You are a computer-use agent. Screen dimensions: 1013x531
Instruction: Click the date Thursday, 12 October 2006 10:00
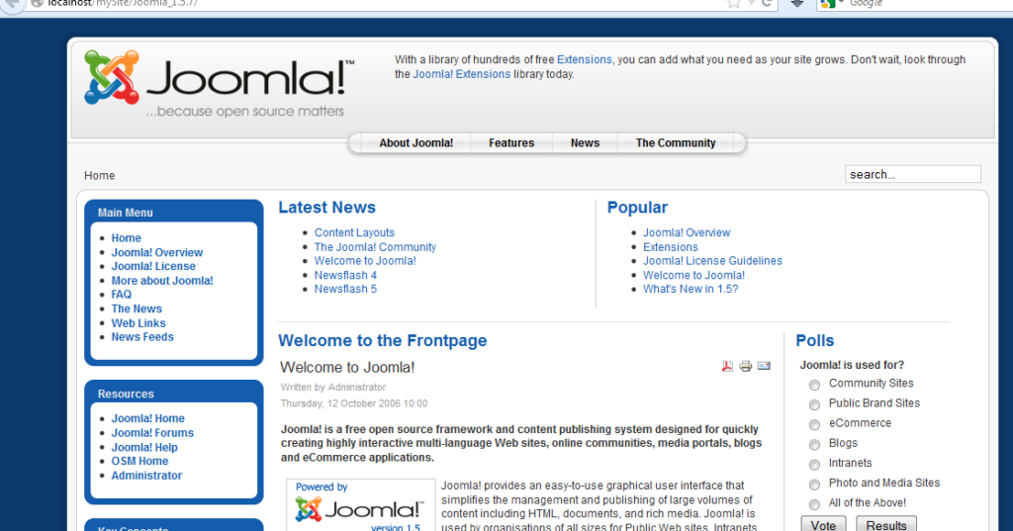354,403
